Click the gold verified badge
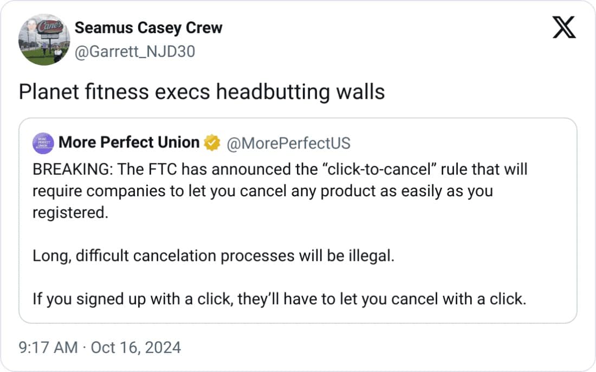This screenshot has height=372, width=596. pyautogui.click(x=212, y=143)
